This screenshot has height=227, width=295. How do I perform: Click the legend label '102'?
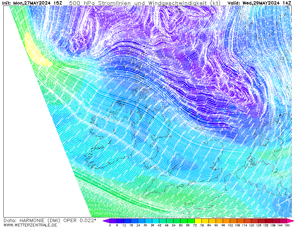[x=230, y=225]
